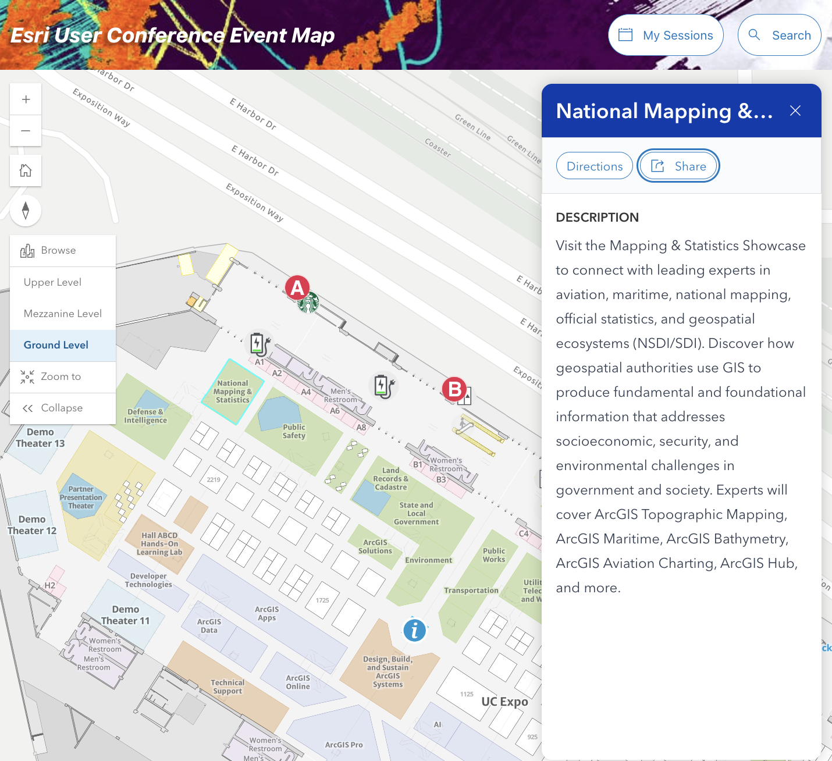This screenshot has width=832, height=761.
Task: Click the Starbucks icon on map
Action: 308,303
